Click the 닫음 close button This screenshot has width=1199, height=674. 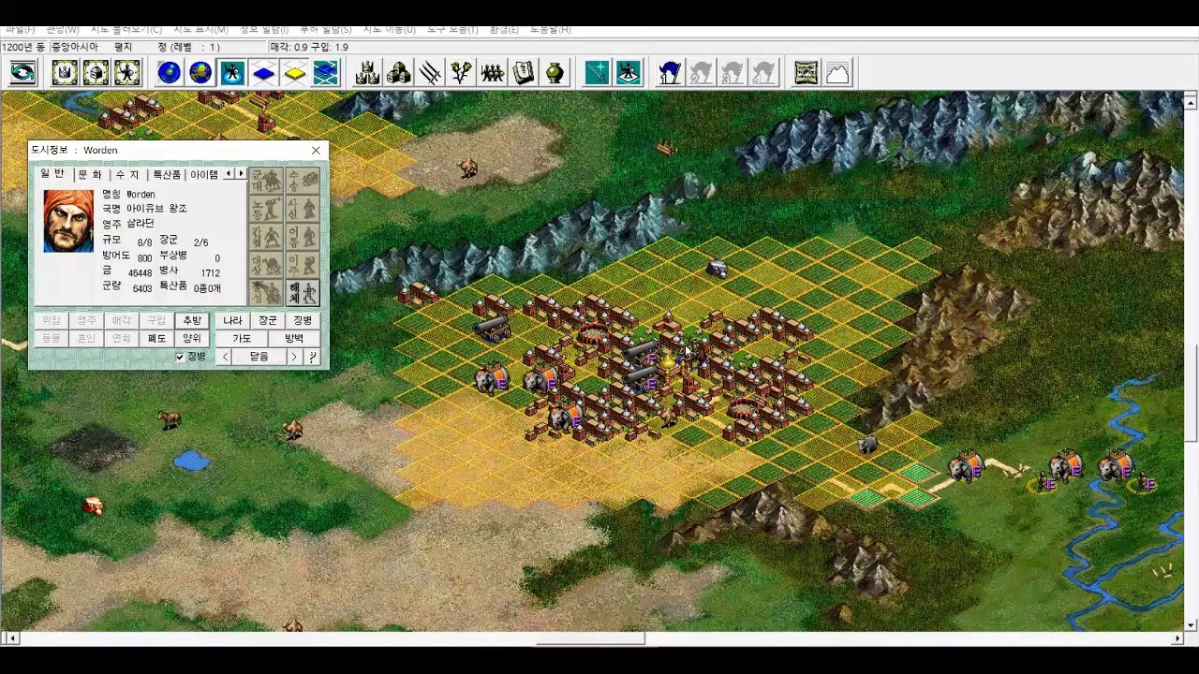click(x=259, y=357)
